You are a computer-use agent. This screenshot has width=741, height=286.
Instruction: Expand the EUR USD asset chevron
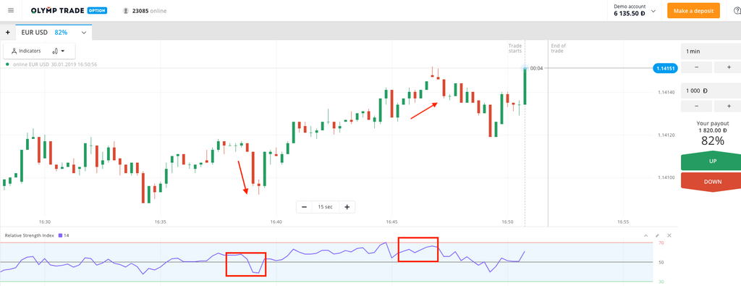(x=84, y=33)
